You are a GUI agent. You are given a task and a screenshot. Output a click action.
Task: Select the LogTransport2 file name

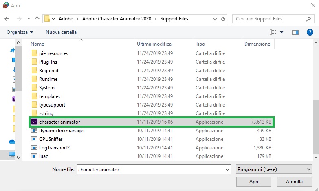tap(54, 148)
